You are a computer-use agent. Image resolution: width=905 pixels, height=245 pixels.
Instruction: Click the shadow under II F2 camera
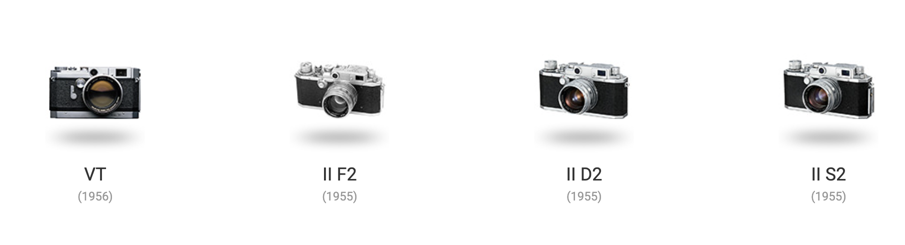(x=339, y=136)
